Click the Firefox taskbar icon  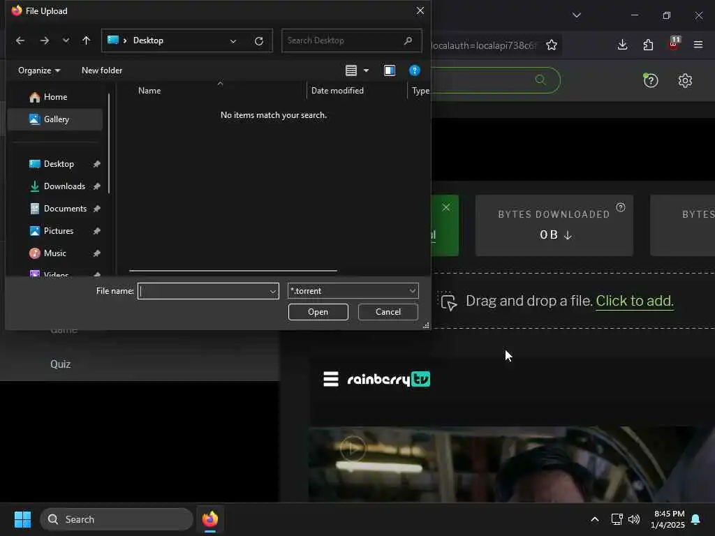click(x=209, y=519)
